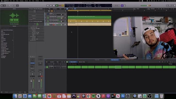
Task: Select Quick Sampler in the Library list
Action: coord(4,43)
